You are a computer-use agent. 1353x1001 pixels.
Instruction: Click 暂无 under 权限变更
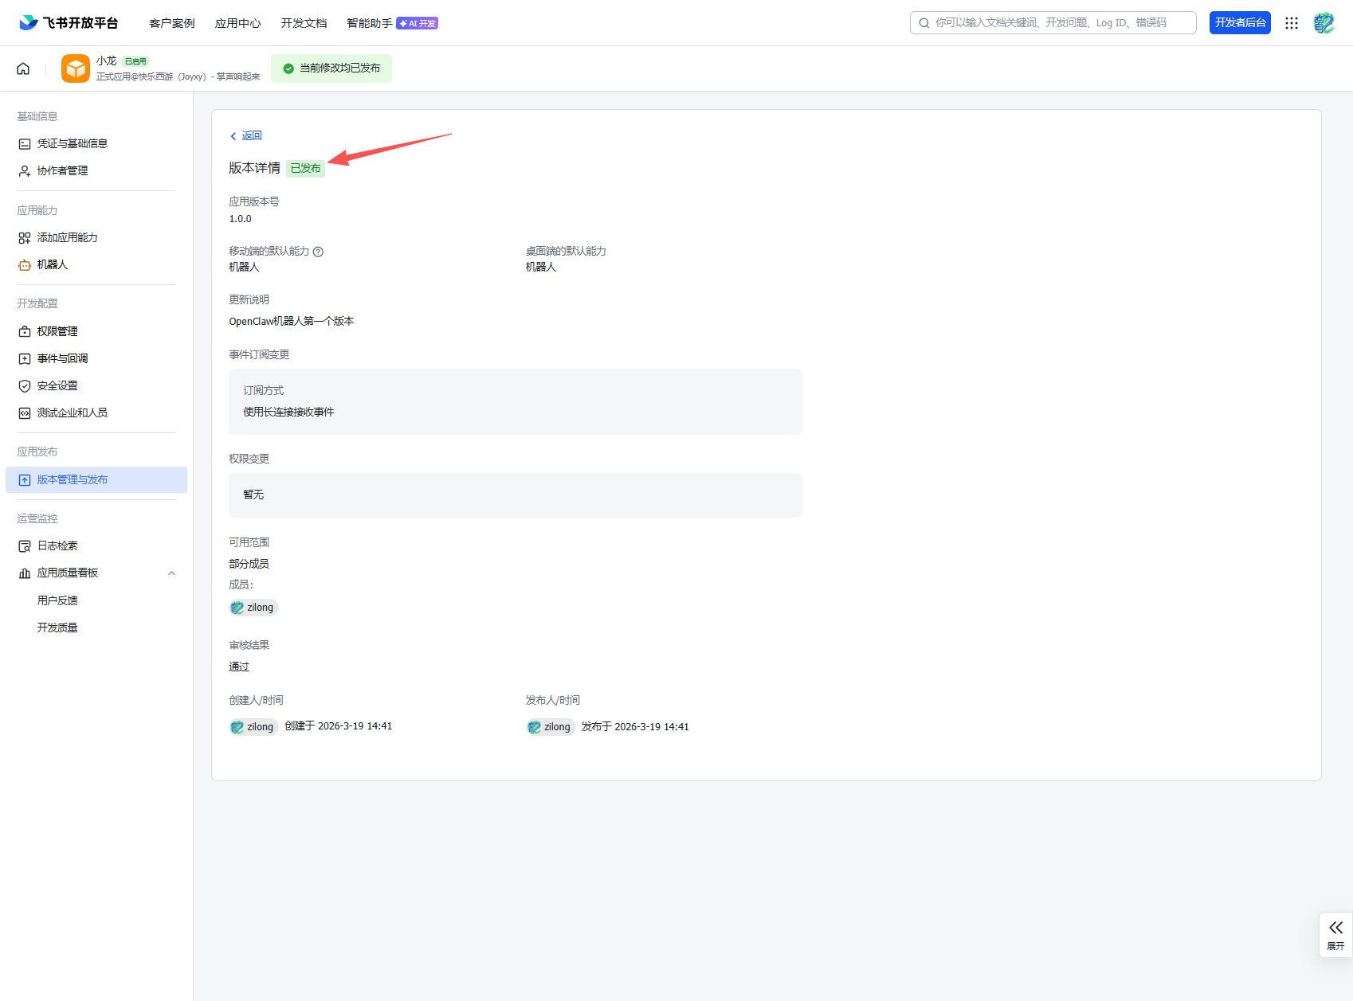[253, 495]
